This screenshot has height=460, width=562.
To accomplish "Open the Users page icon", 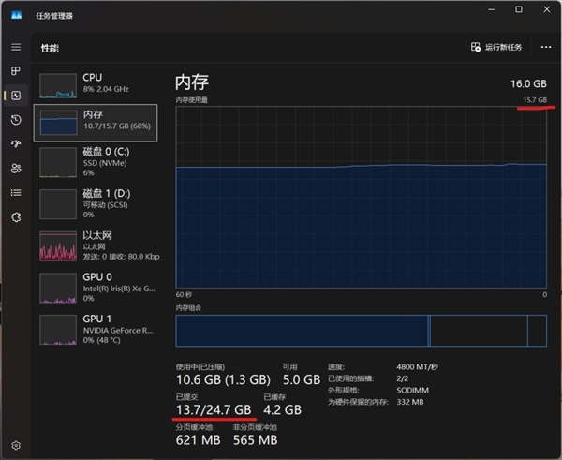I will click(x=15, y=169).
